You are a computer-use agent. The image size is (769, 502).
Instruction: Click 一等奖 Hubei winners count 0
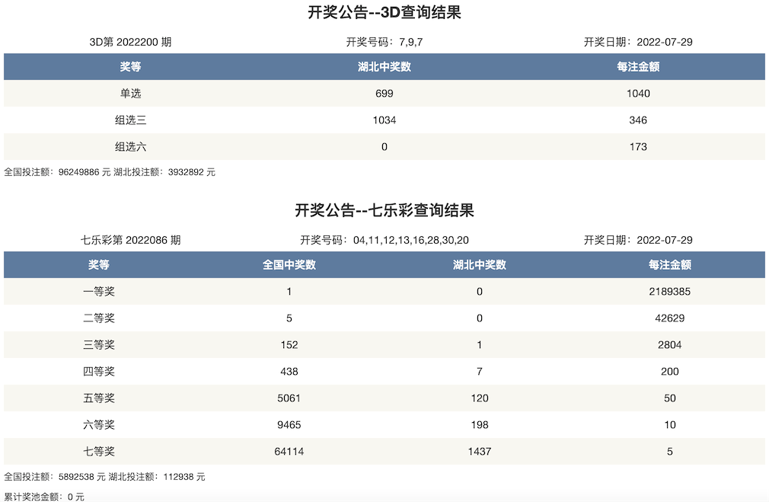point(479,292)
